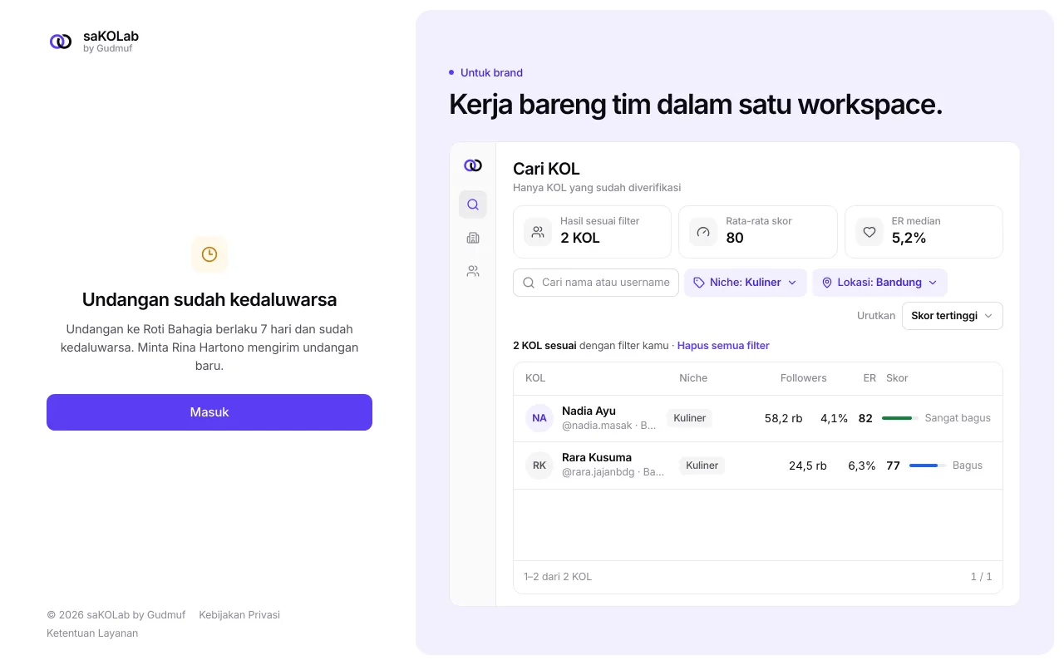Image resolution: width=1064 pixels, height=665 pixels.
Task: Click the logo atop the preview sidebar
Action: pos(473,165)
